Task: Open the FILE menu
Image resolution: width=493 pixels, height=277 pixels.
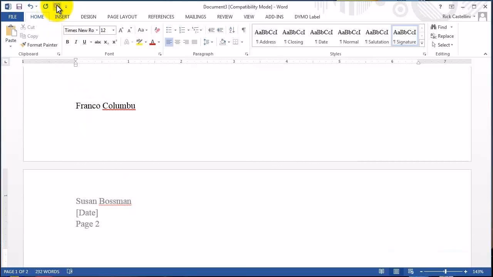Action: coord(12,17)
